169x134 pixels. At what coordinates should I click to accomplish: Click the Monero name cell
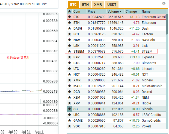[147, 80]
